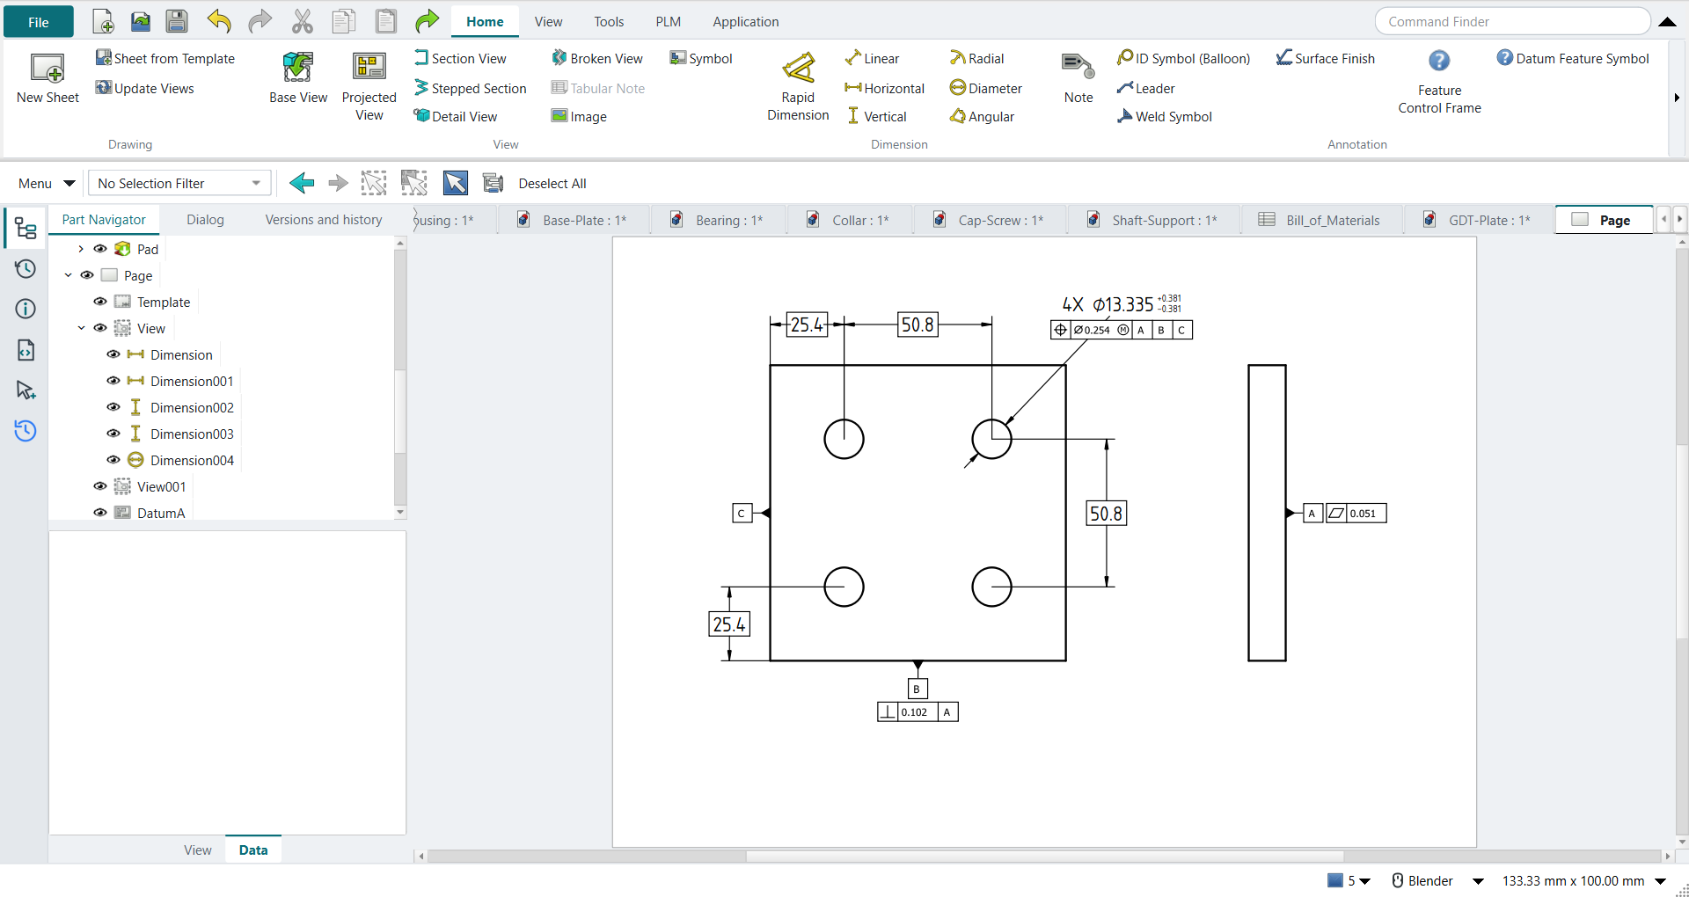Click in the Command Finder search box
This screenshot has height=897, width=1689.
[1512, 21]
